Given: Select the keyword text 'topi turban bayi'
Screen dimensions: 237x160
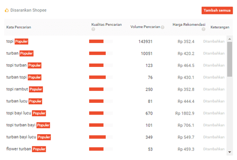Looking at the screenshot, I should pos(21,125).
